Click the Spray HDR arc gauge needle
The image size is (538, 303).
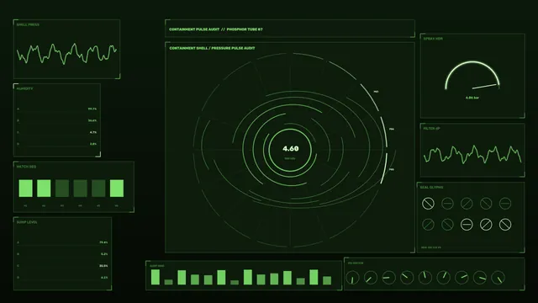tap(485, 86)
